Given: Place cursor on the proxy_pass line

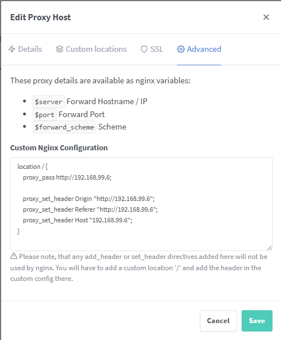Looking at the screenshot, I should pyautogui.click(x=67, y=177).
